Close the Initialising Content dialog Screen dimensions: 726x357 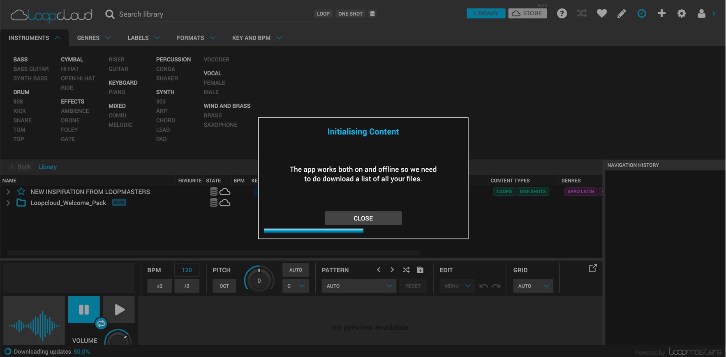(x=363, y=218)
